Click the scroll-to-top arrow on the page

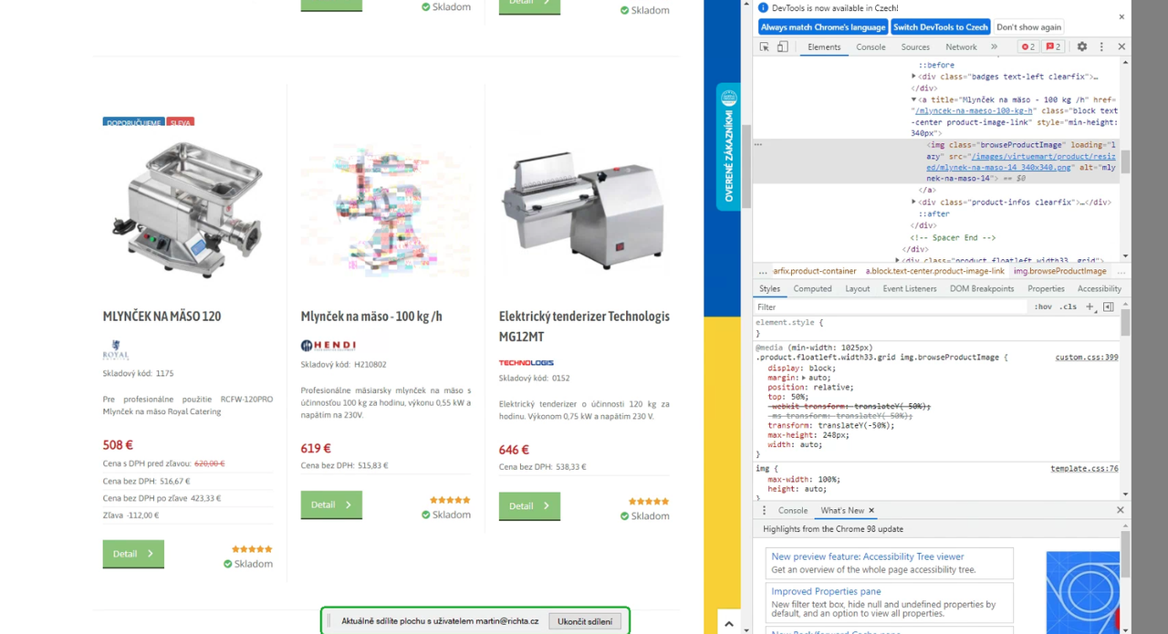click(x=728, y=624)
